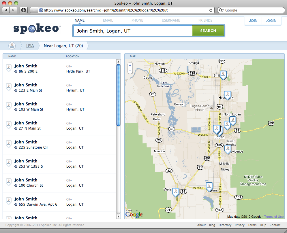
Task: Open John Smith at 86 S 200 E
Action: [26, 66]
